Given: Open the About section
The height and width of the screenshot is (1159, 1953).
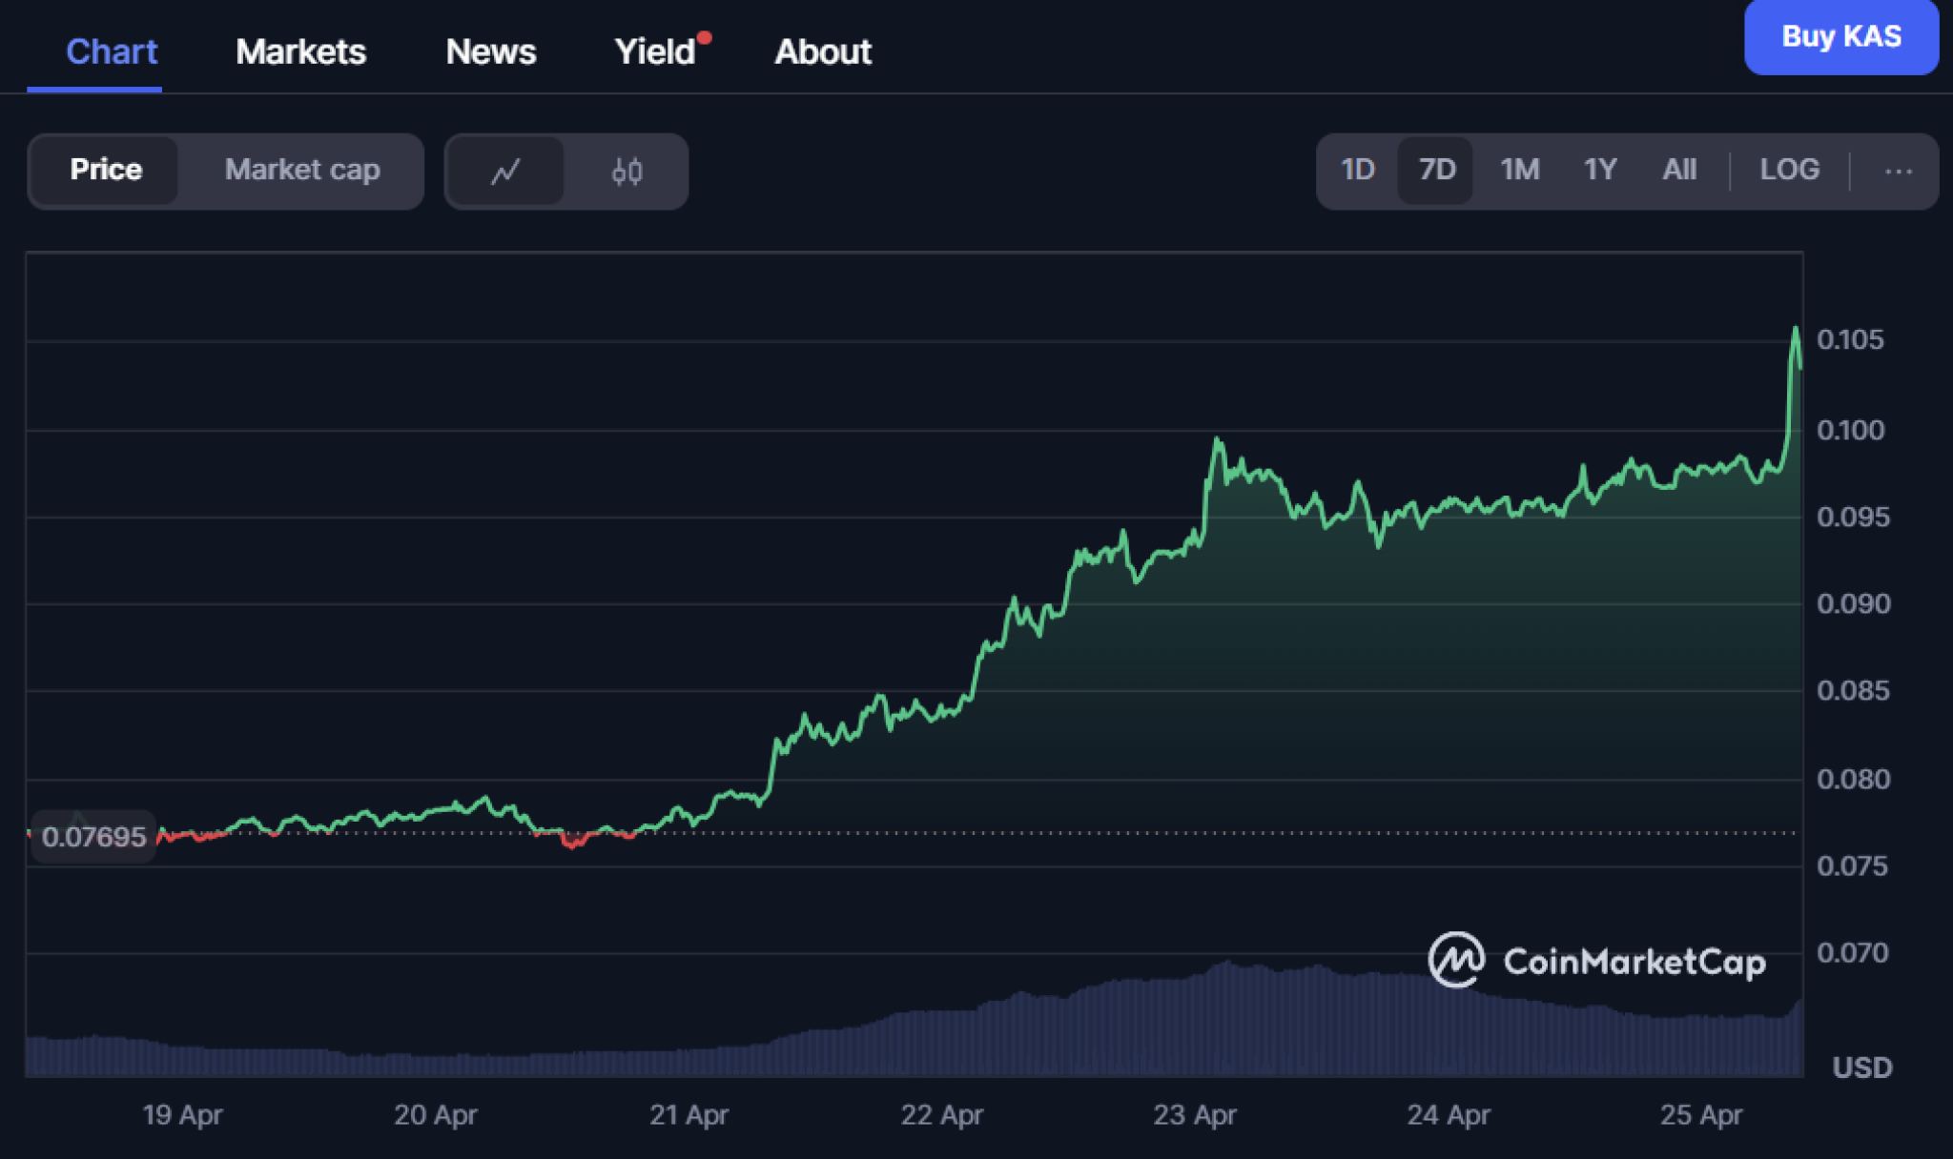Looking at the screenshot, I should [x=822, y=51].
